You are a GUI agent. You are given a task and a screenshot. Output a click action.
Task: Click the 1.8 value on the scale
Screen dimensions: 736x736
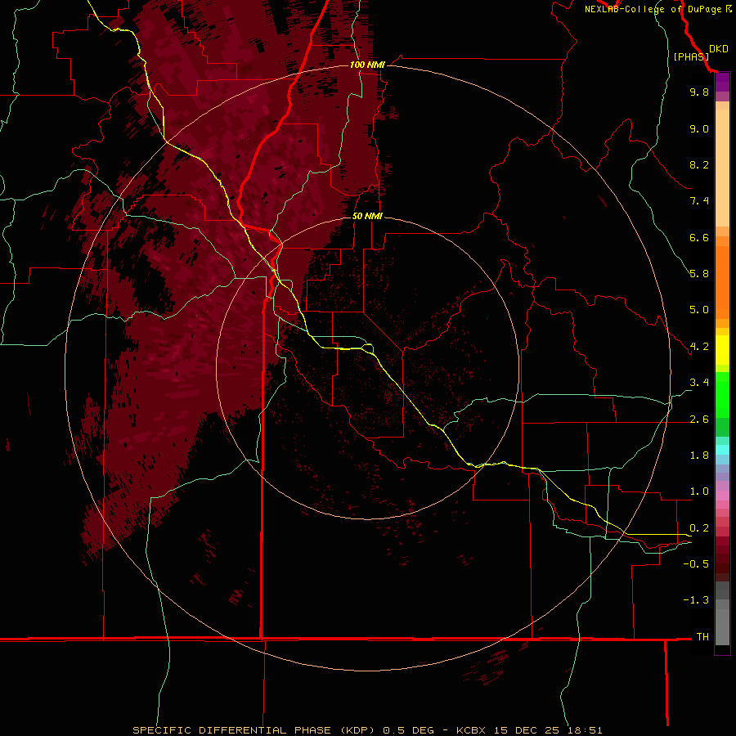tap(699, 456)
